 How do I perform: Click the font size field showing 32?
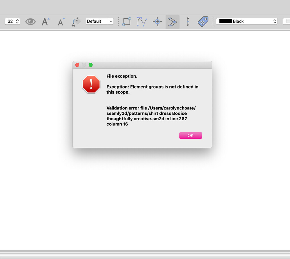click(10, 21)
